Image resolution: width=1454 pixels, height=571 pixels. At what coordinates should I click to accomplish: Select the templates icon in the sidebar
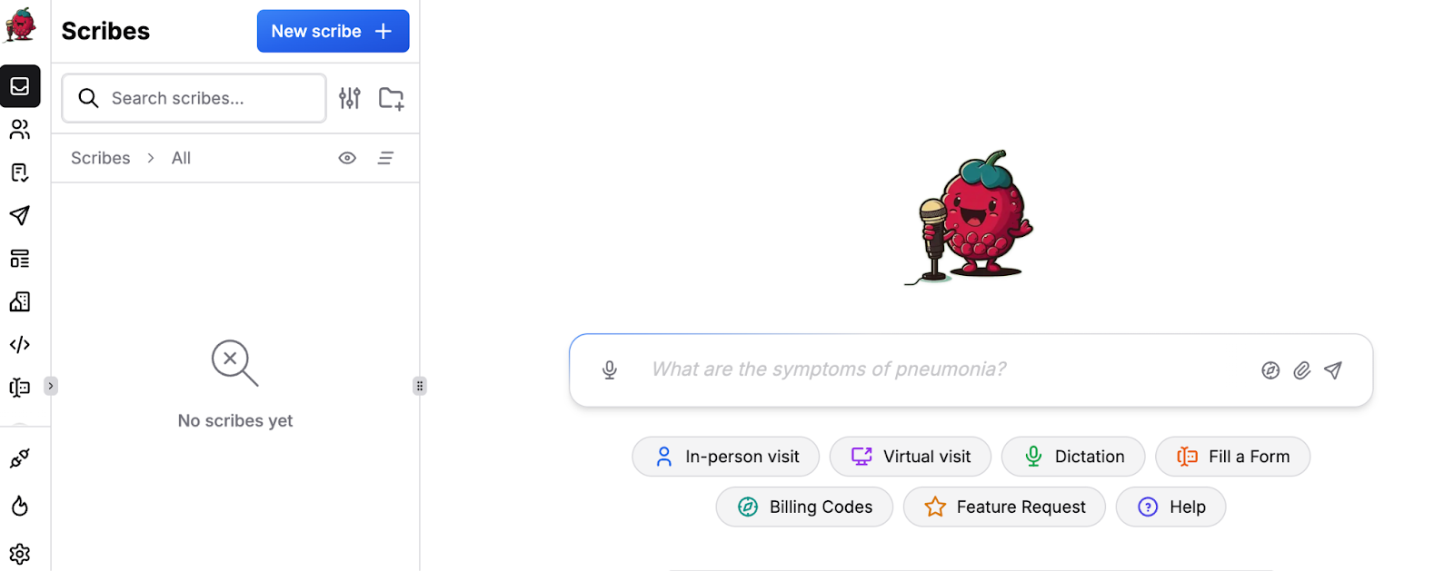point(20,172)
